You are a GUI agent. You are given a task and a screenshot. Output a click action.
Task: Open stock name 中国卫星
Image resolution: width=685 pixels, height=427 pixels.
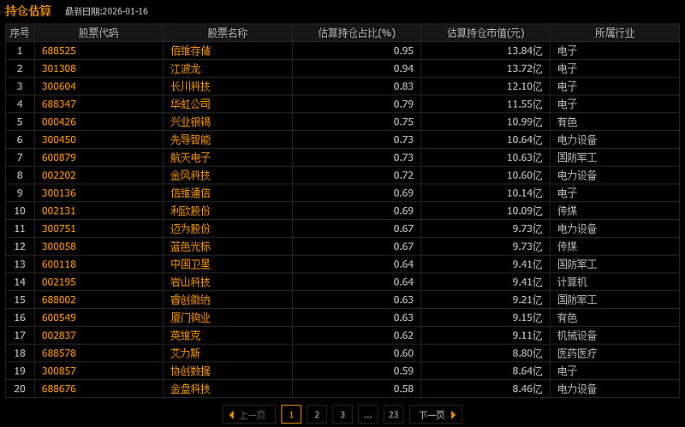pos(190,264)
